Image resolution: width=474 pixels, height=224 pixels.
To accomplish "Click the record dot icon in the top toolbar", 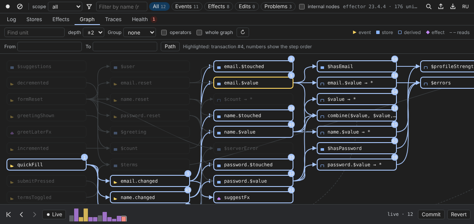I will coord(8,6).
